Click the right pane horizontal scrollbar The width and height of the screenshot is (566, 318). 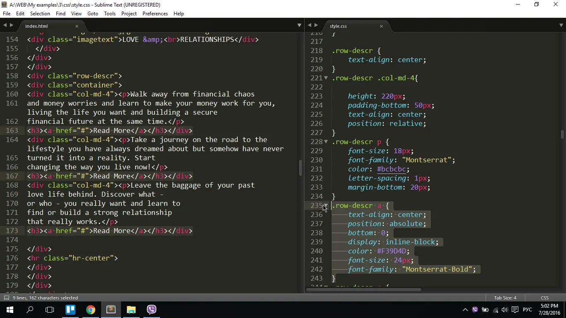[364, 290]
